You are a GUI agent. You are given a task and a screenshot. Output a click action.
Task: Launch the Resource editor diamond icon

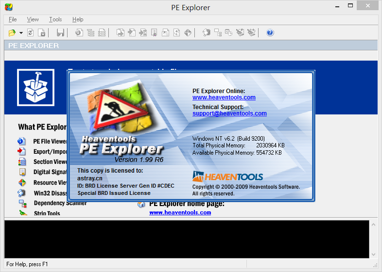(188, 32)
